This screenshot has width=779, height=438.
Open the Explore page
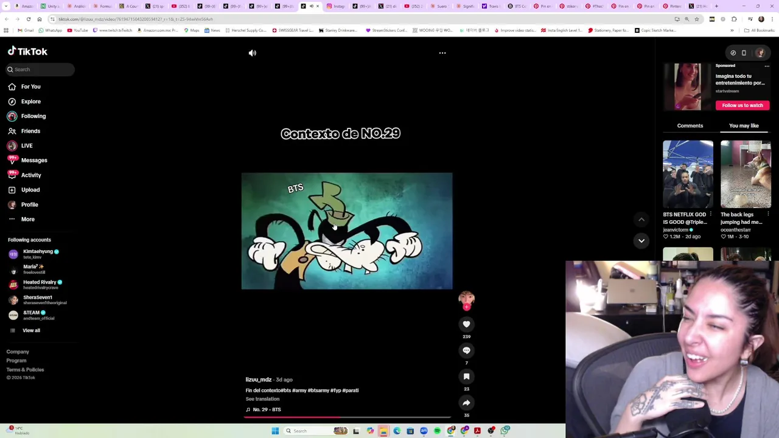(24, 102)
